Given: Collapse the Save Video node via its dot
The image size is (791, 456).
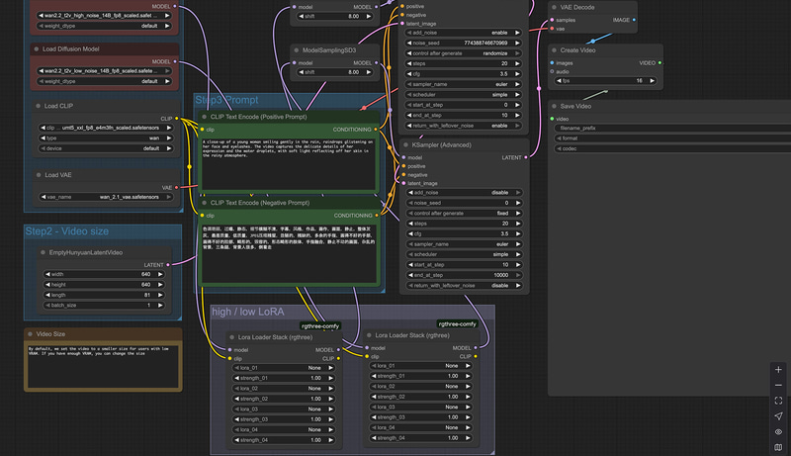Looking at the screenshot, I should [554, 106].
